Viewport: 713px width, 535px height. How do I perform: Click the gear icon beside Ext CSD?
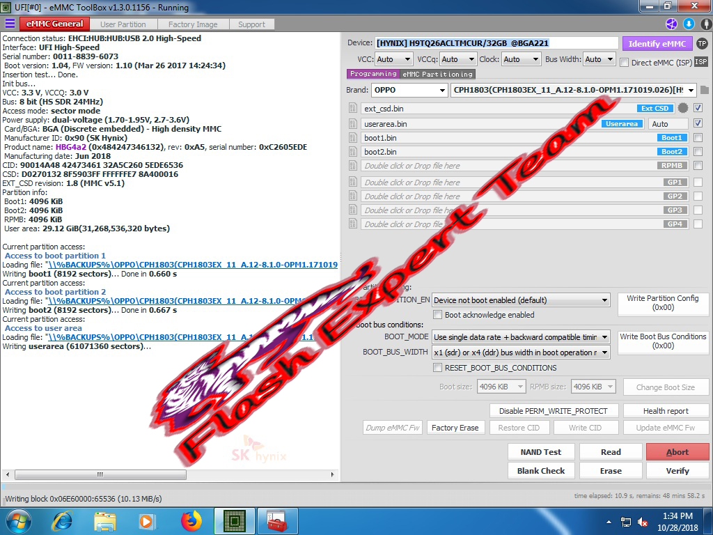point(683,108)
